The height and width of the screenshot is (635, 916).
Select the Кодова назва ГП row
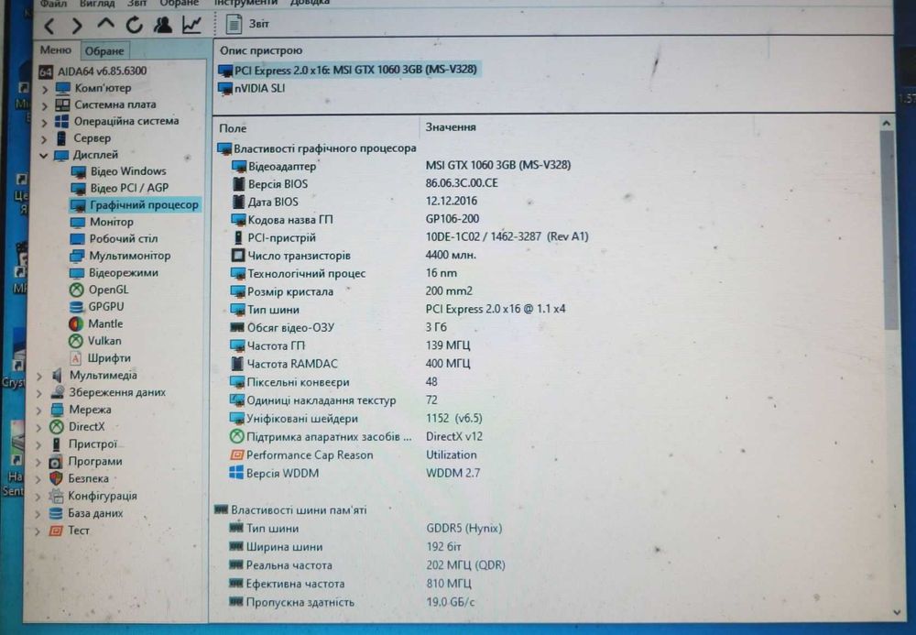[355, 220]
